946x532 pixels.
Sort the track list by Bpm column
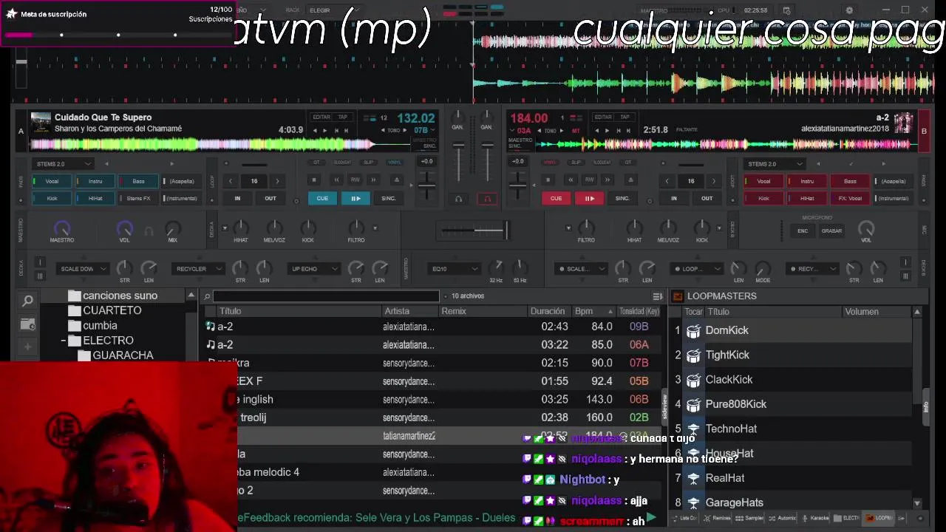tap(594, 311)
